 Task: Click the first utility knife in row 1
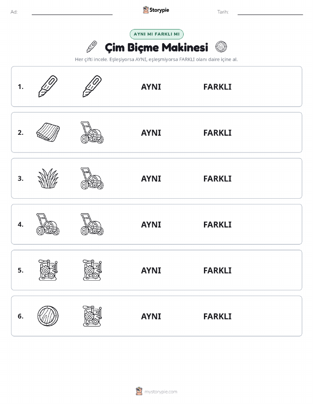pos(48,86)
